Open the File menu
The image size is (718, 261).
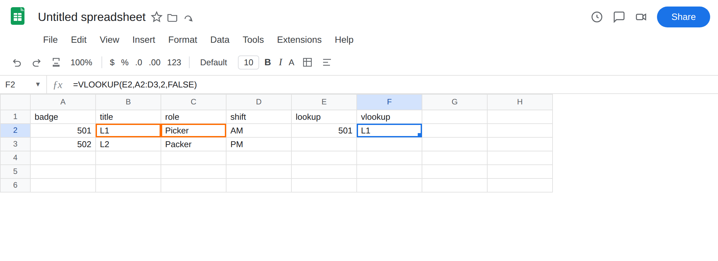pyautogui.click(x=50, y=40)
